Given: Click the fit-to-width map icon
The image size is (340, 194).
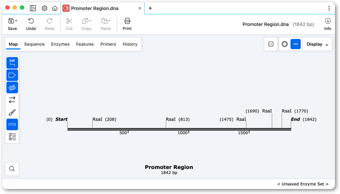Looking at the screenshot, I should (271, 44).
